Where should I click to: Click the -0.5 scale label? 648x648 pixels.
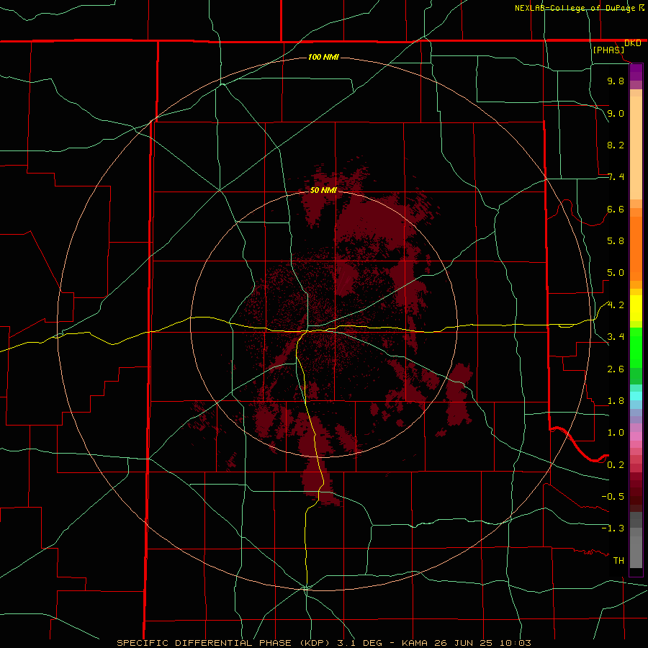[613, 497]
